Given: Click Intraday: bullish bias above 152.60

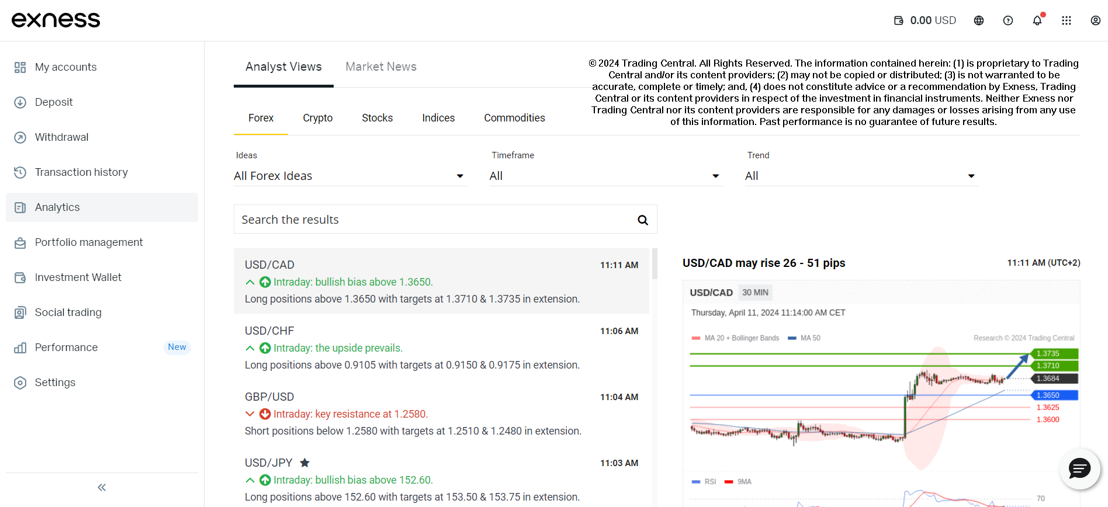Looking at the screenshot, I should tap(353, 480).
